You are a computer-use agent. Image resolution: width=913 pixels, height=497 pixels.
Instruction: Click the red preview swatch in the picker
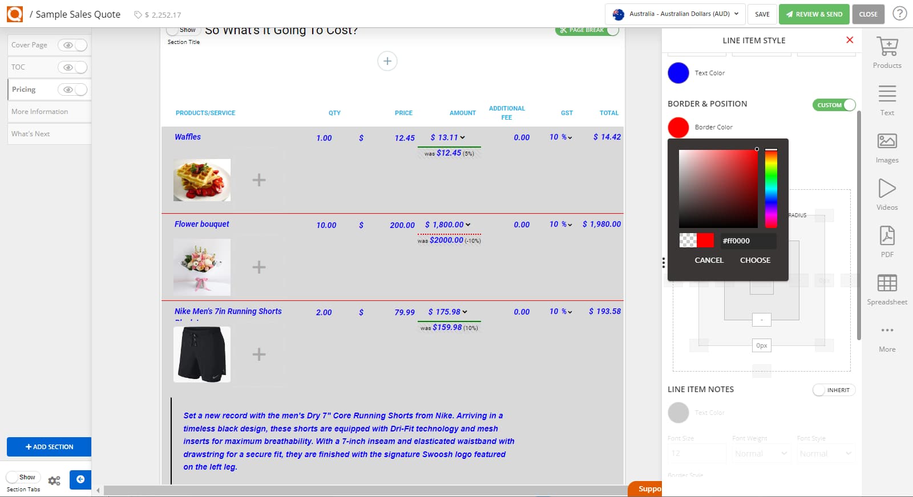pyautogui.click(x=705, y=241)
